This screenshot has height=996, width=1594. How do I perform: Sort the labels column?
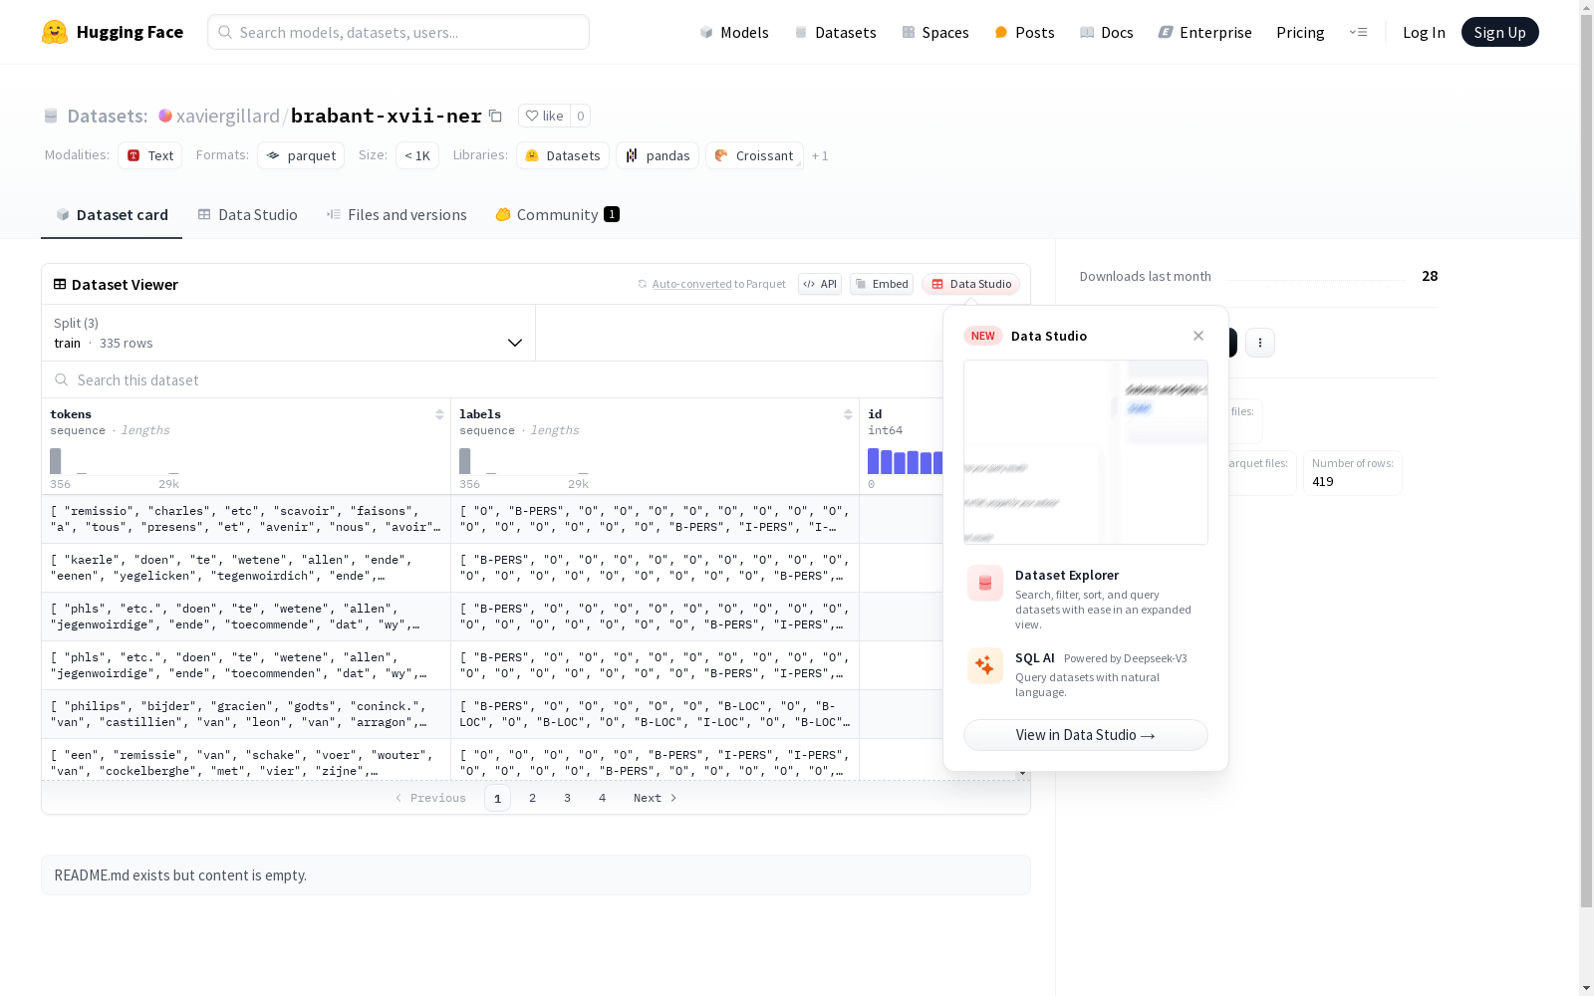[x=848, y=414]
